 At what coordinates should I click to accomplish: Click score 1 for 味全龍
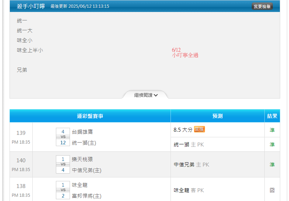tap(63, 185)
